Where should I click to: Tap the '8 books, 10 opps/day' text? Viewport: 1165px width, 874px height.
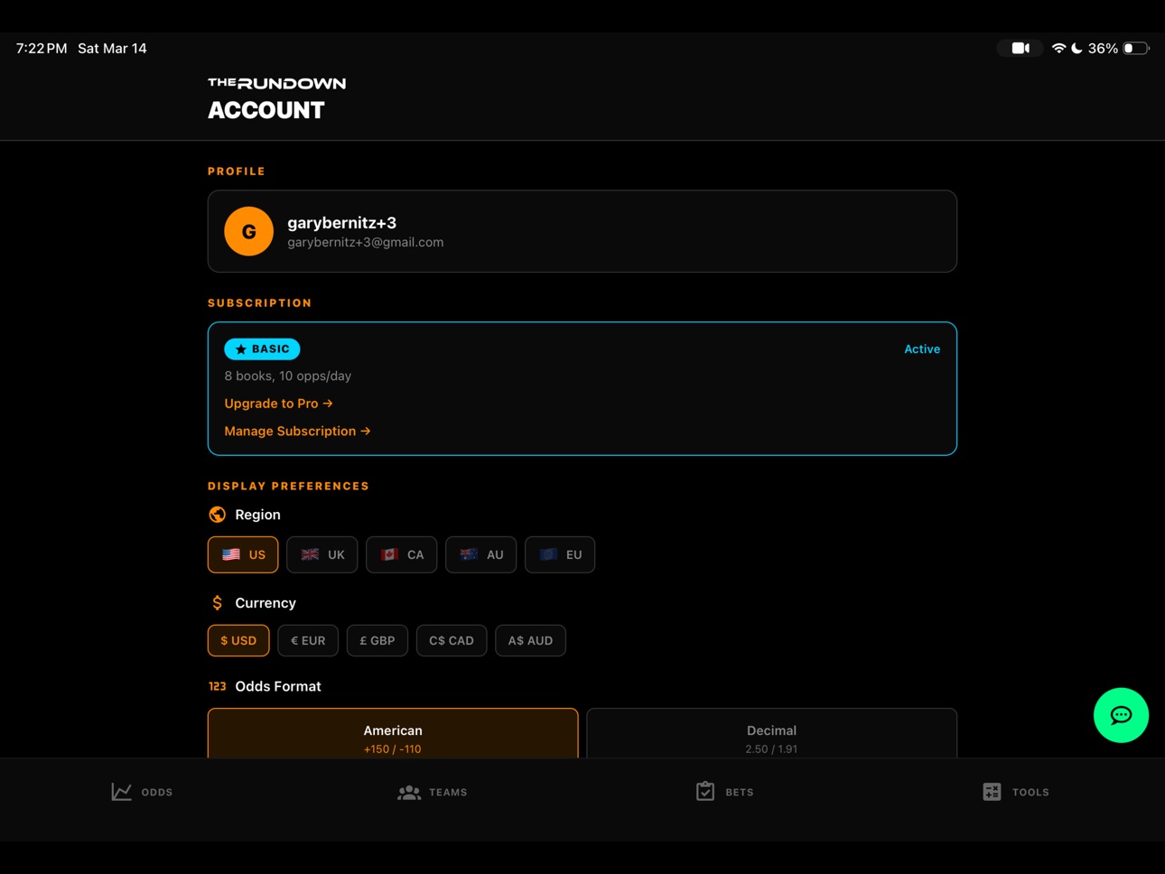pyautogui.click(x=287, y=376)
